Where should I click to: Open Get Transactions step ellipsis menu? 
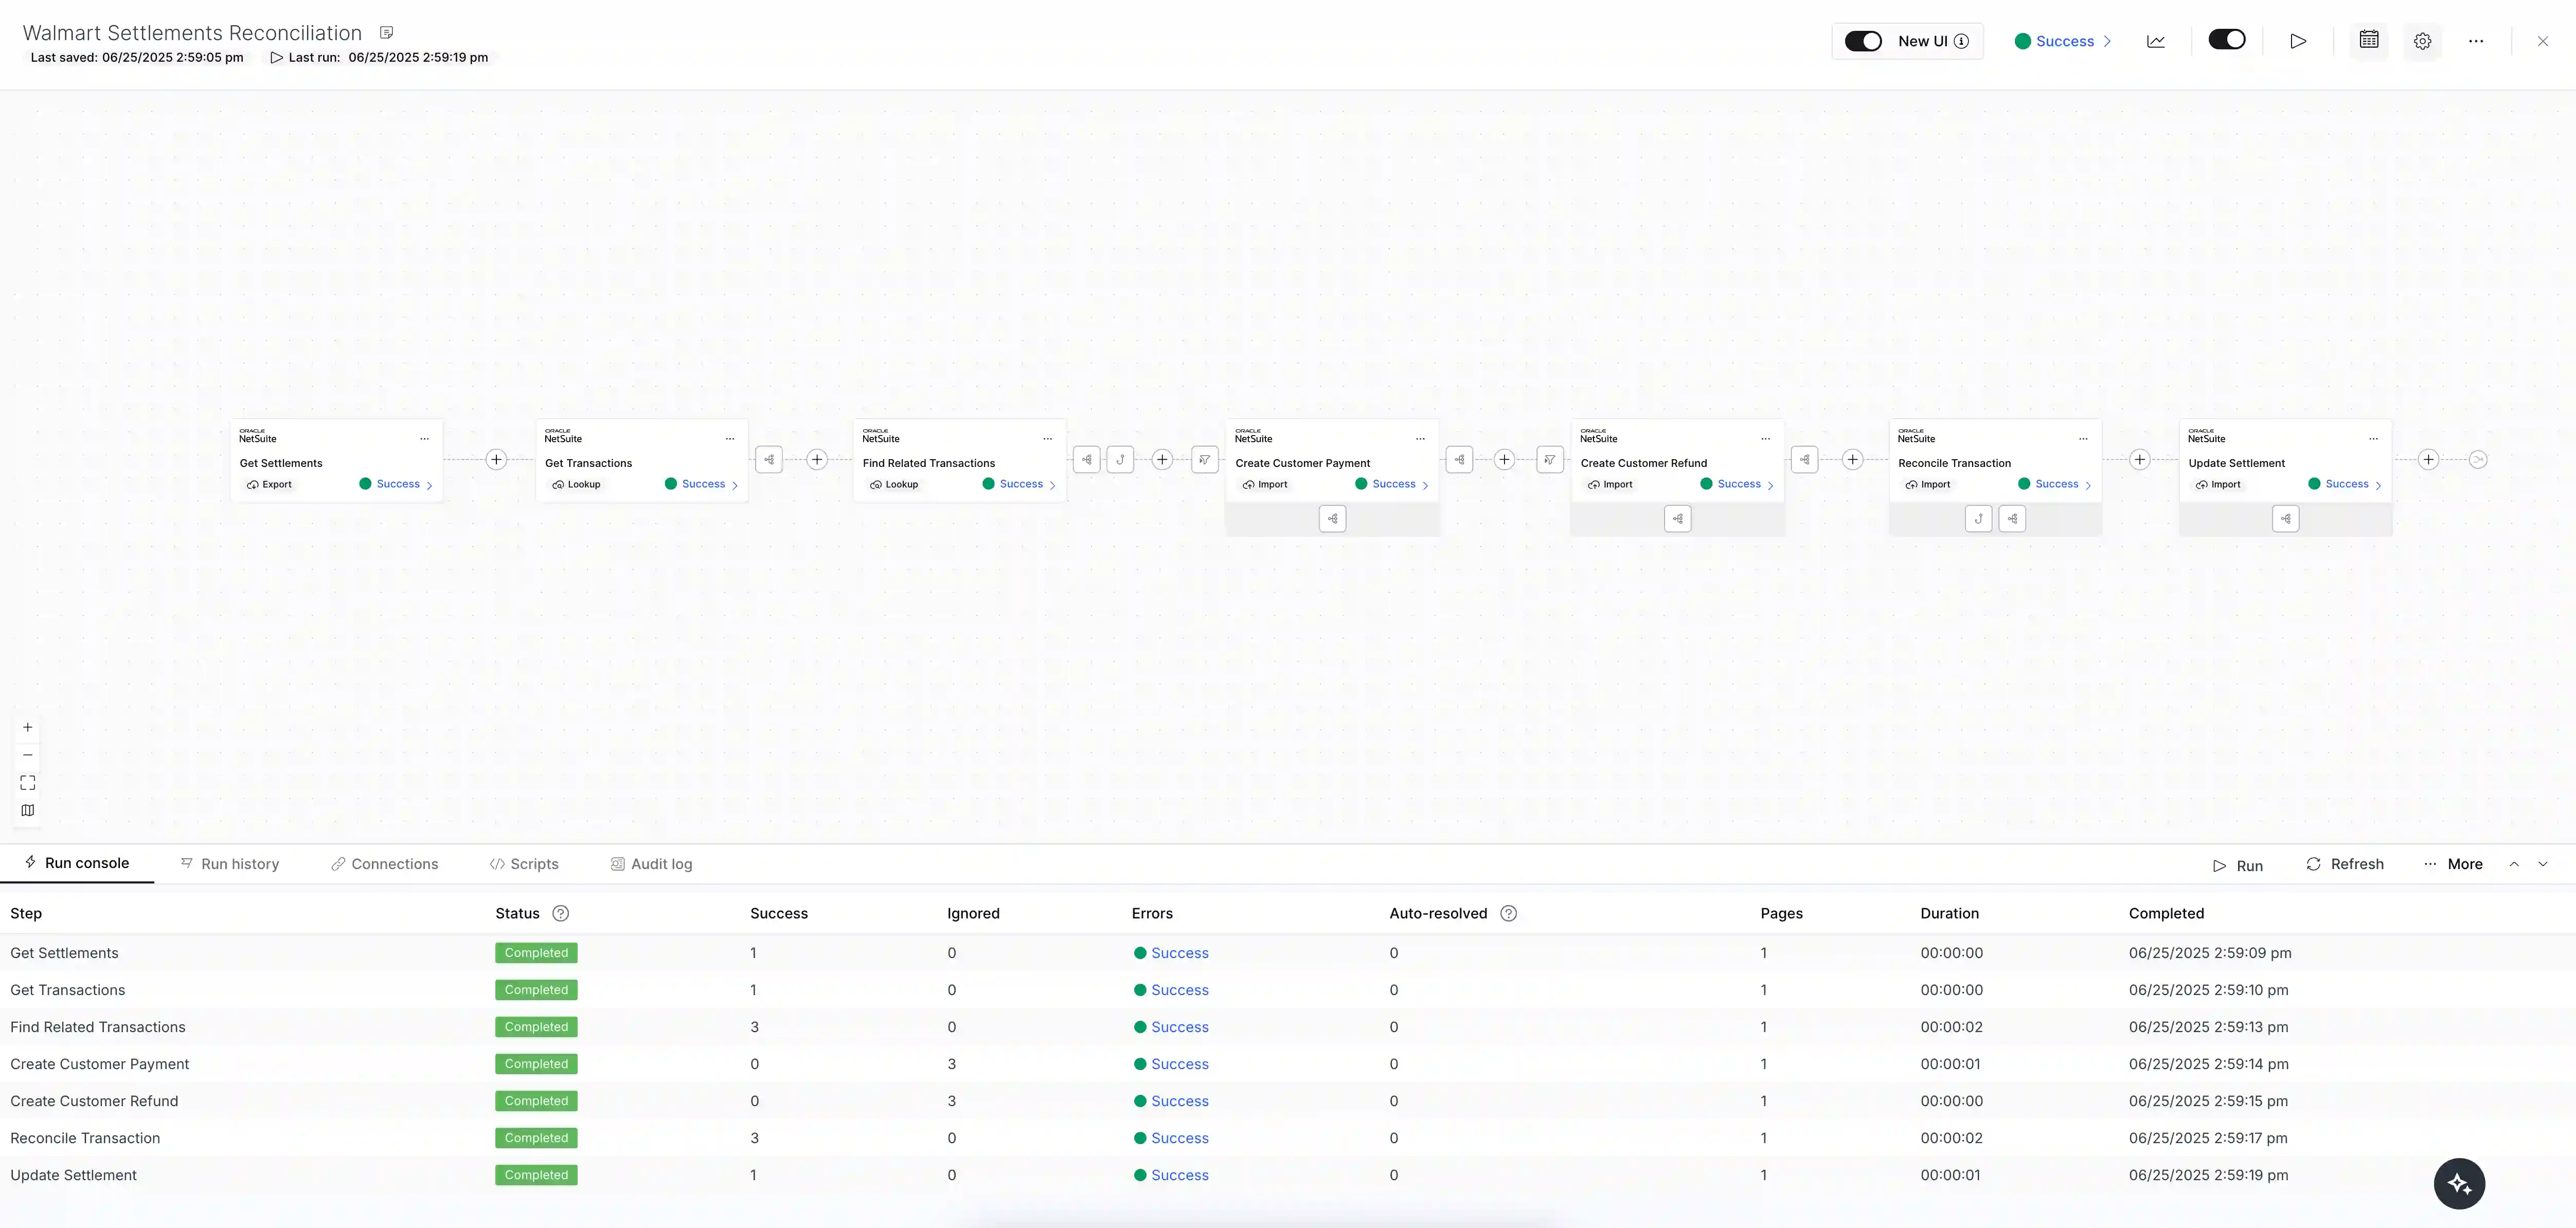[730, 439]
